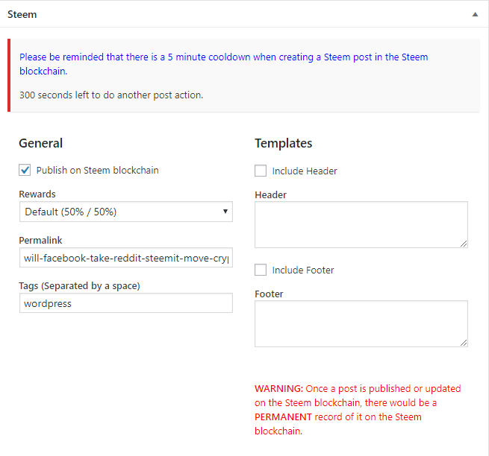Click the Header field label
The height and width of the screenshot is (456, 489).
pyautogui.click(x=271, y=195)
